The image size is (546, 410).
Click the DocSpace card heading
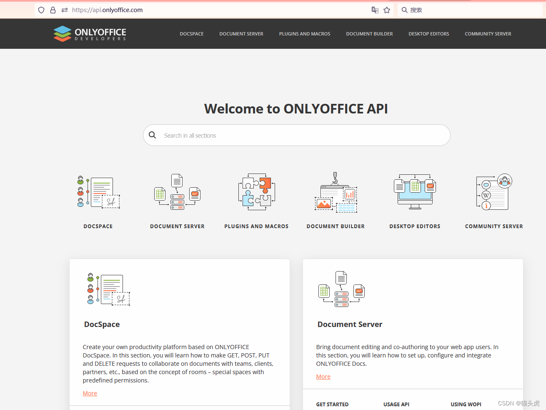pyautogui.click(x=102, y=324)
